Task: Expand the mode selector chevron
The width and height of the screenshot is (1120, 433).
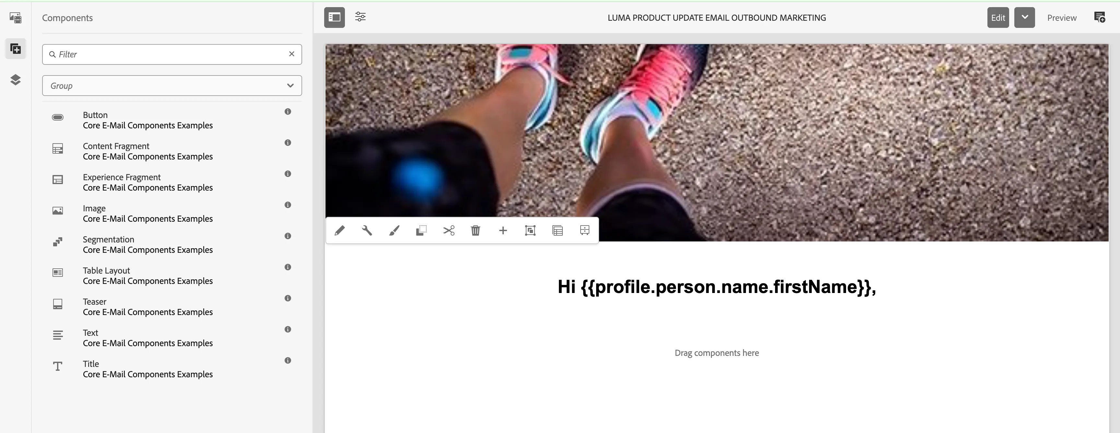Action: point(1024,18)
